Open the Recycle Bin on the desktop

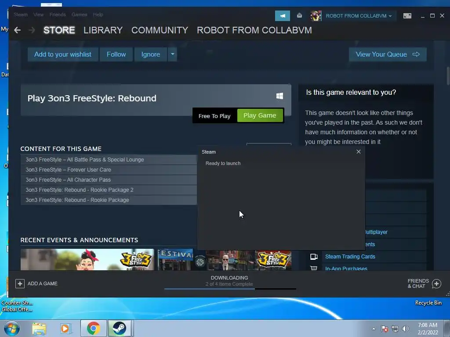(428, 303)
